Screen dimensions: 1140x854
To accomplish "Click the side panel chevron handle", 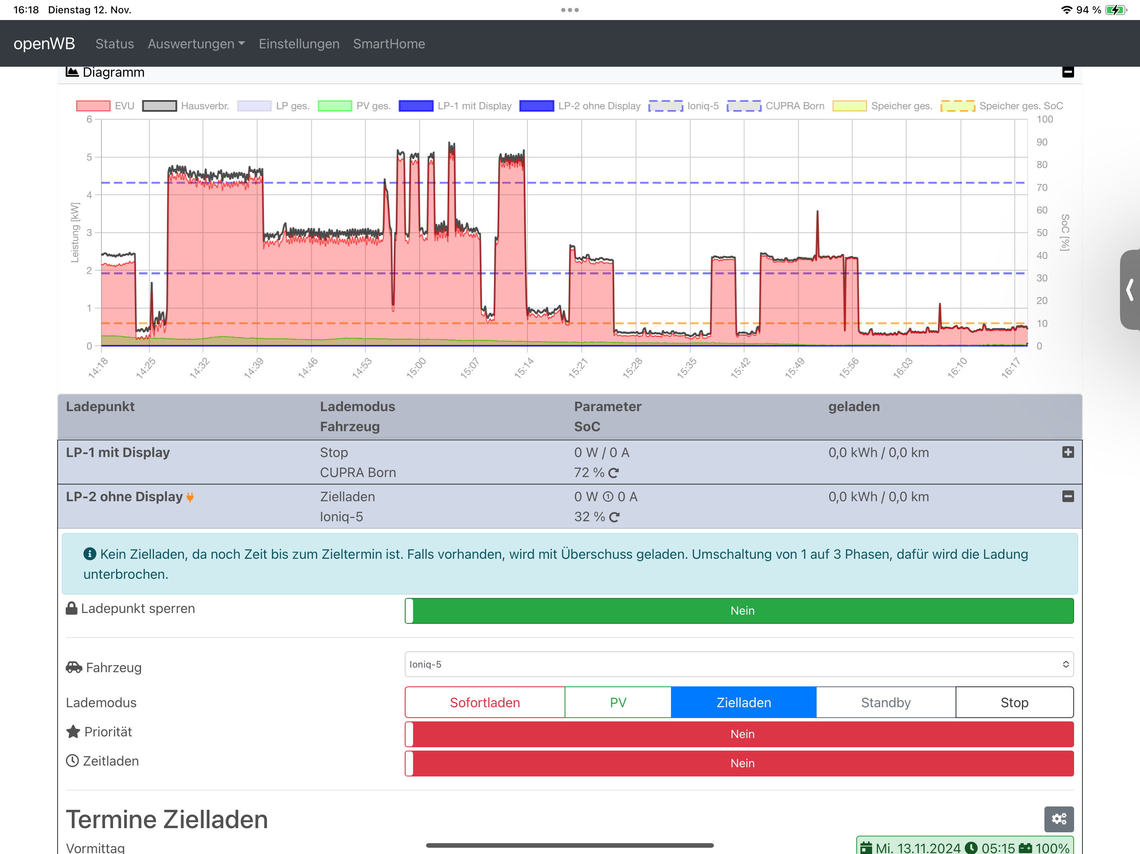I will tap(1130, 289).
